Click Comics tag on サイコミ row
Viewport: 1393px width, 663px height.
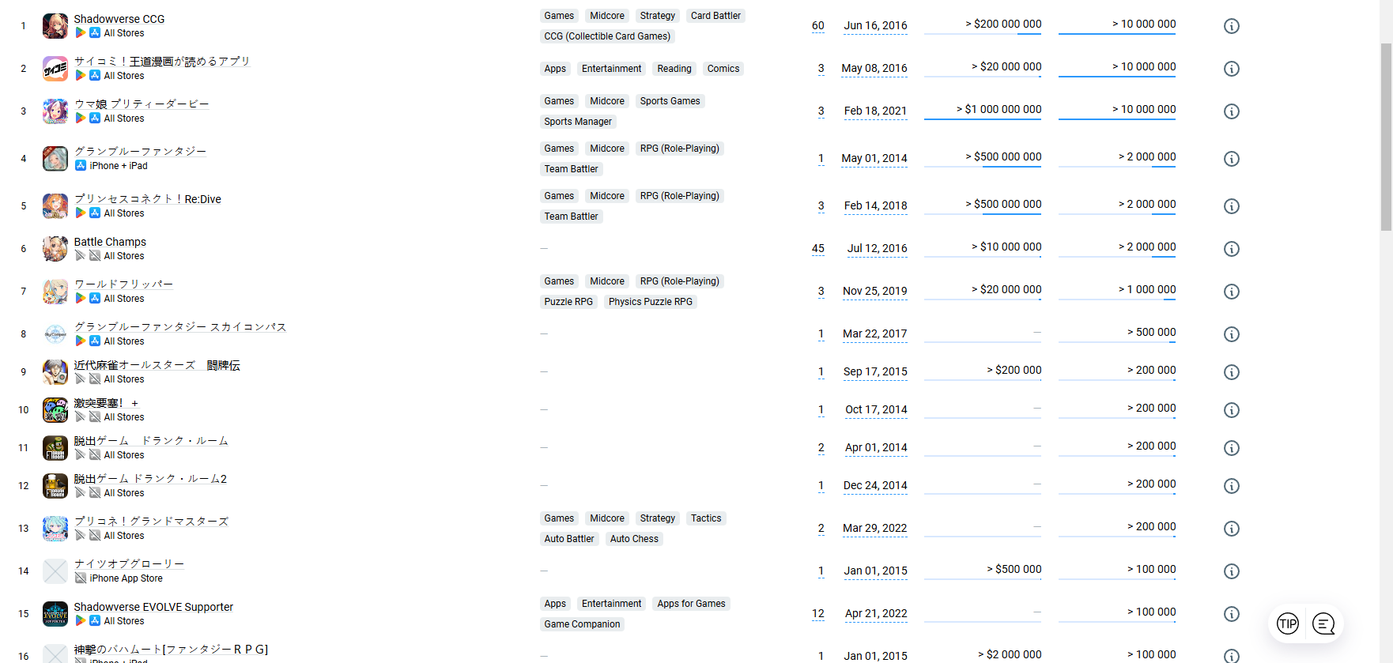723,69
